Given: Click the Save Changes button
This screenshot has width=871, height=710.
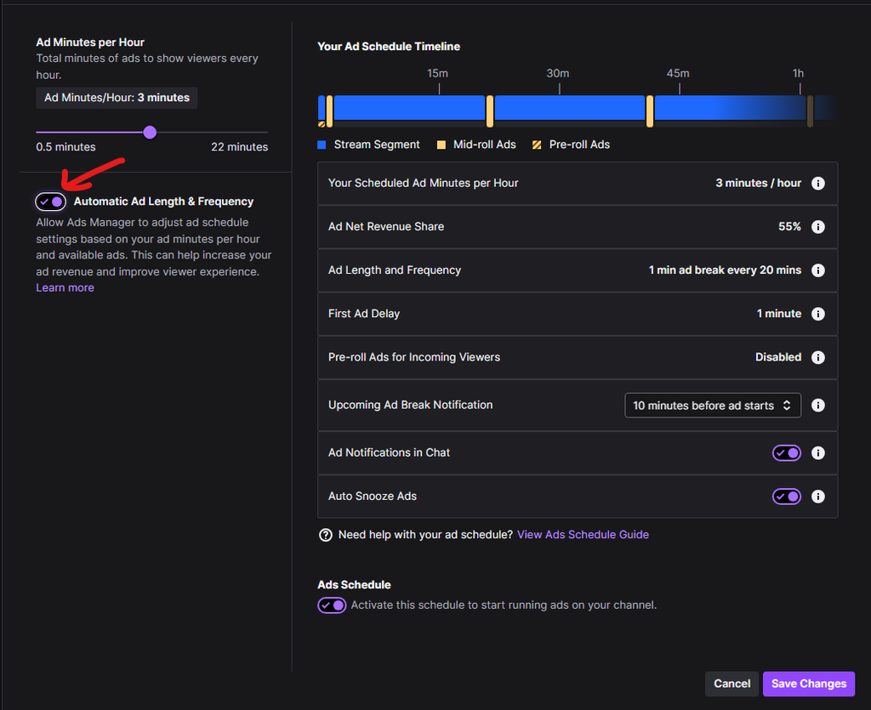Looking at the screenshot, I should point(808,683).
